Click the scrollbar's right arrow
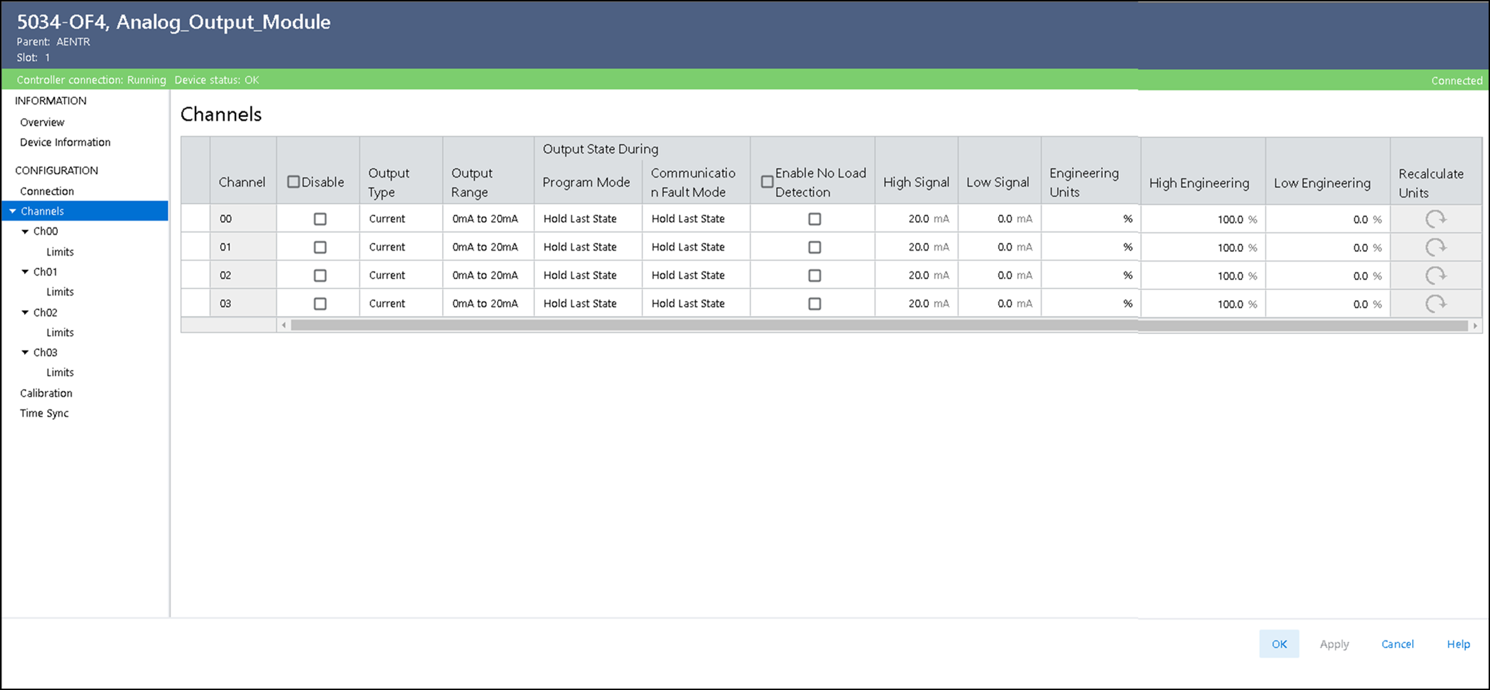 1475,326
